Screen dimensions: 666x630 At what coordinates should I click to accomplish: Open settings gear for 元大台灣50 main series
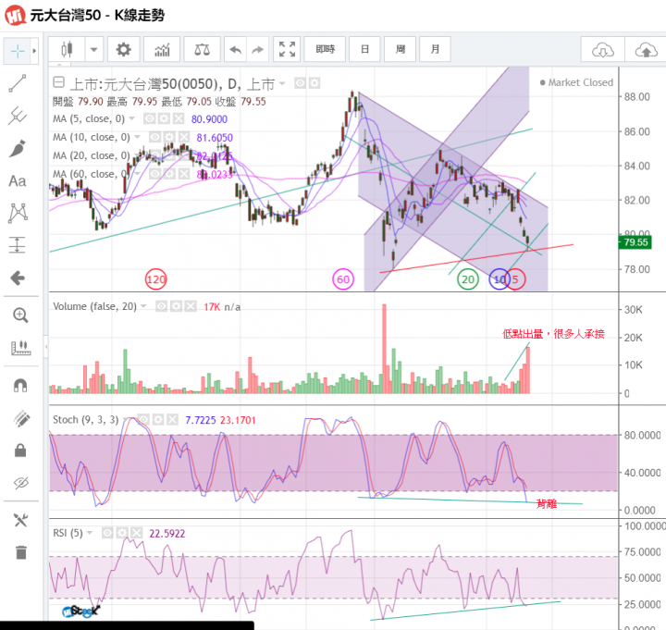pyautogui.click(x=314, y=83)
